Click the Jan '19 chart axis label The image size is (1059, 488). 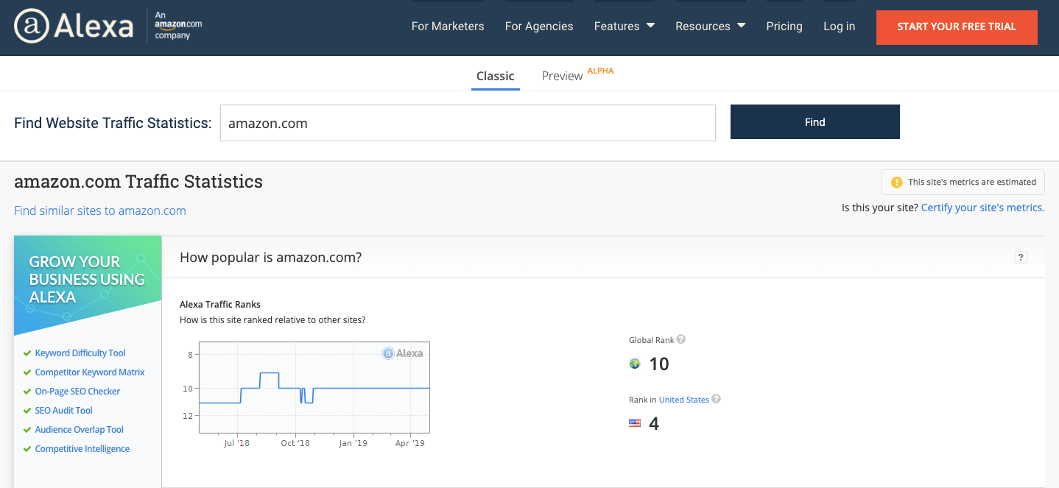click(x=353, y=443)
